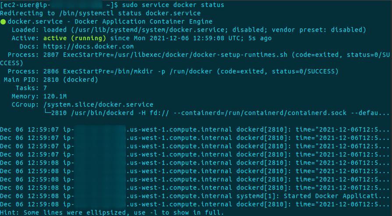
Task: Click the command 'sudo service docker status'
Action: pos(173,5)
